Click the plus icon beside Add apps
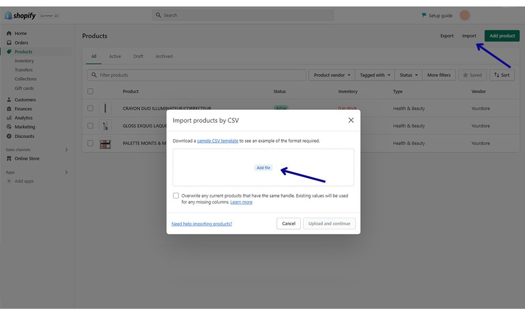 click(x=9, y=181)
